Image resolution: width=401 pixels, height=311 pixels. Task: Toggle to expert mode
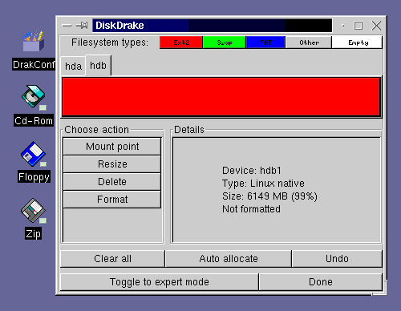(x=160, y=282)
